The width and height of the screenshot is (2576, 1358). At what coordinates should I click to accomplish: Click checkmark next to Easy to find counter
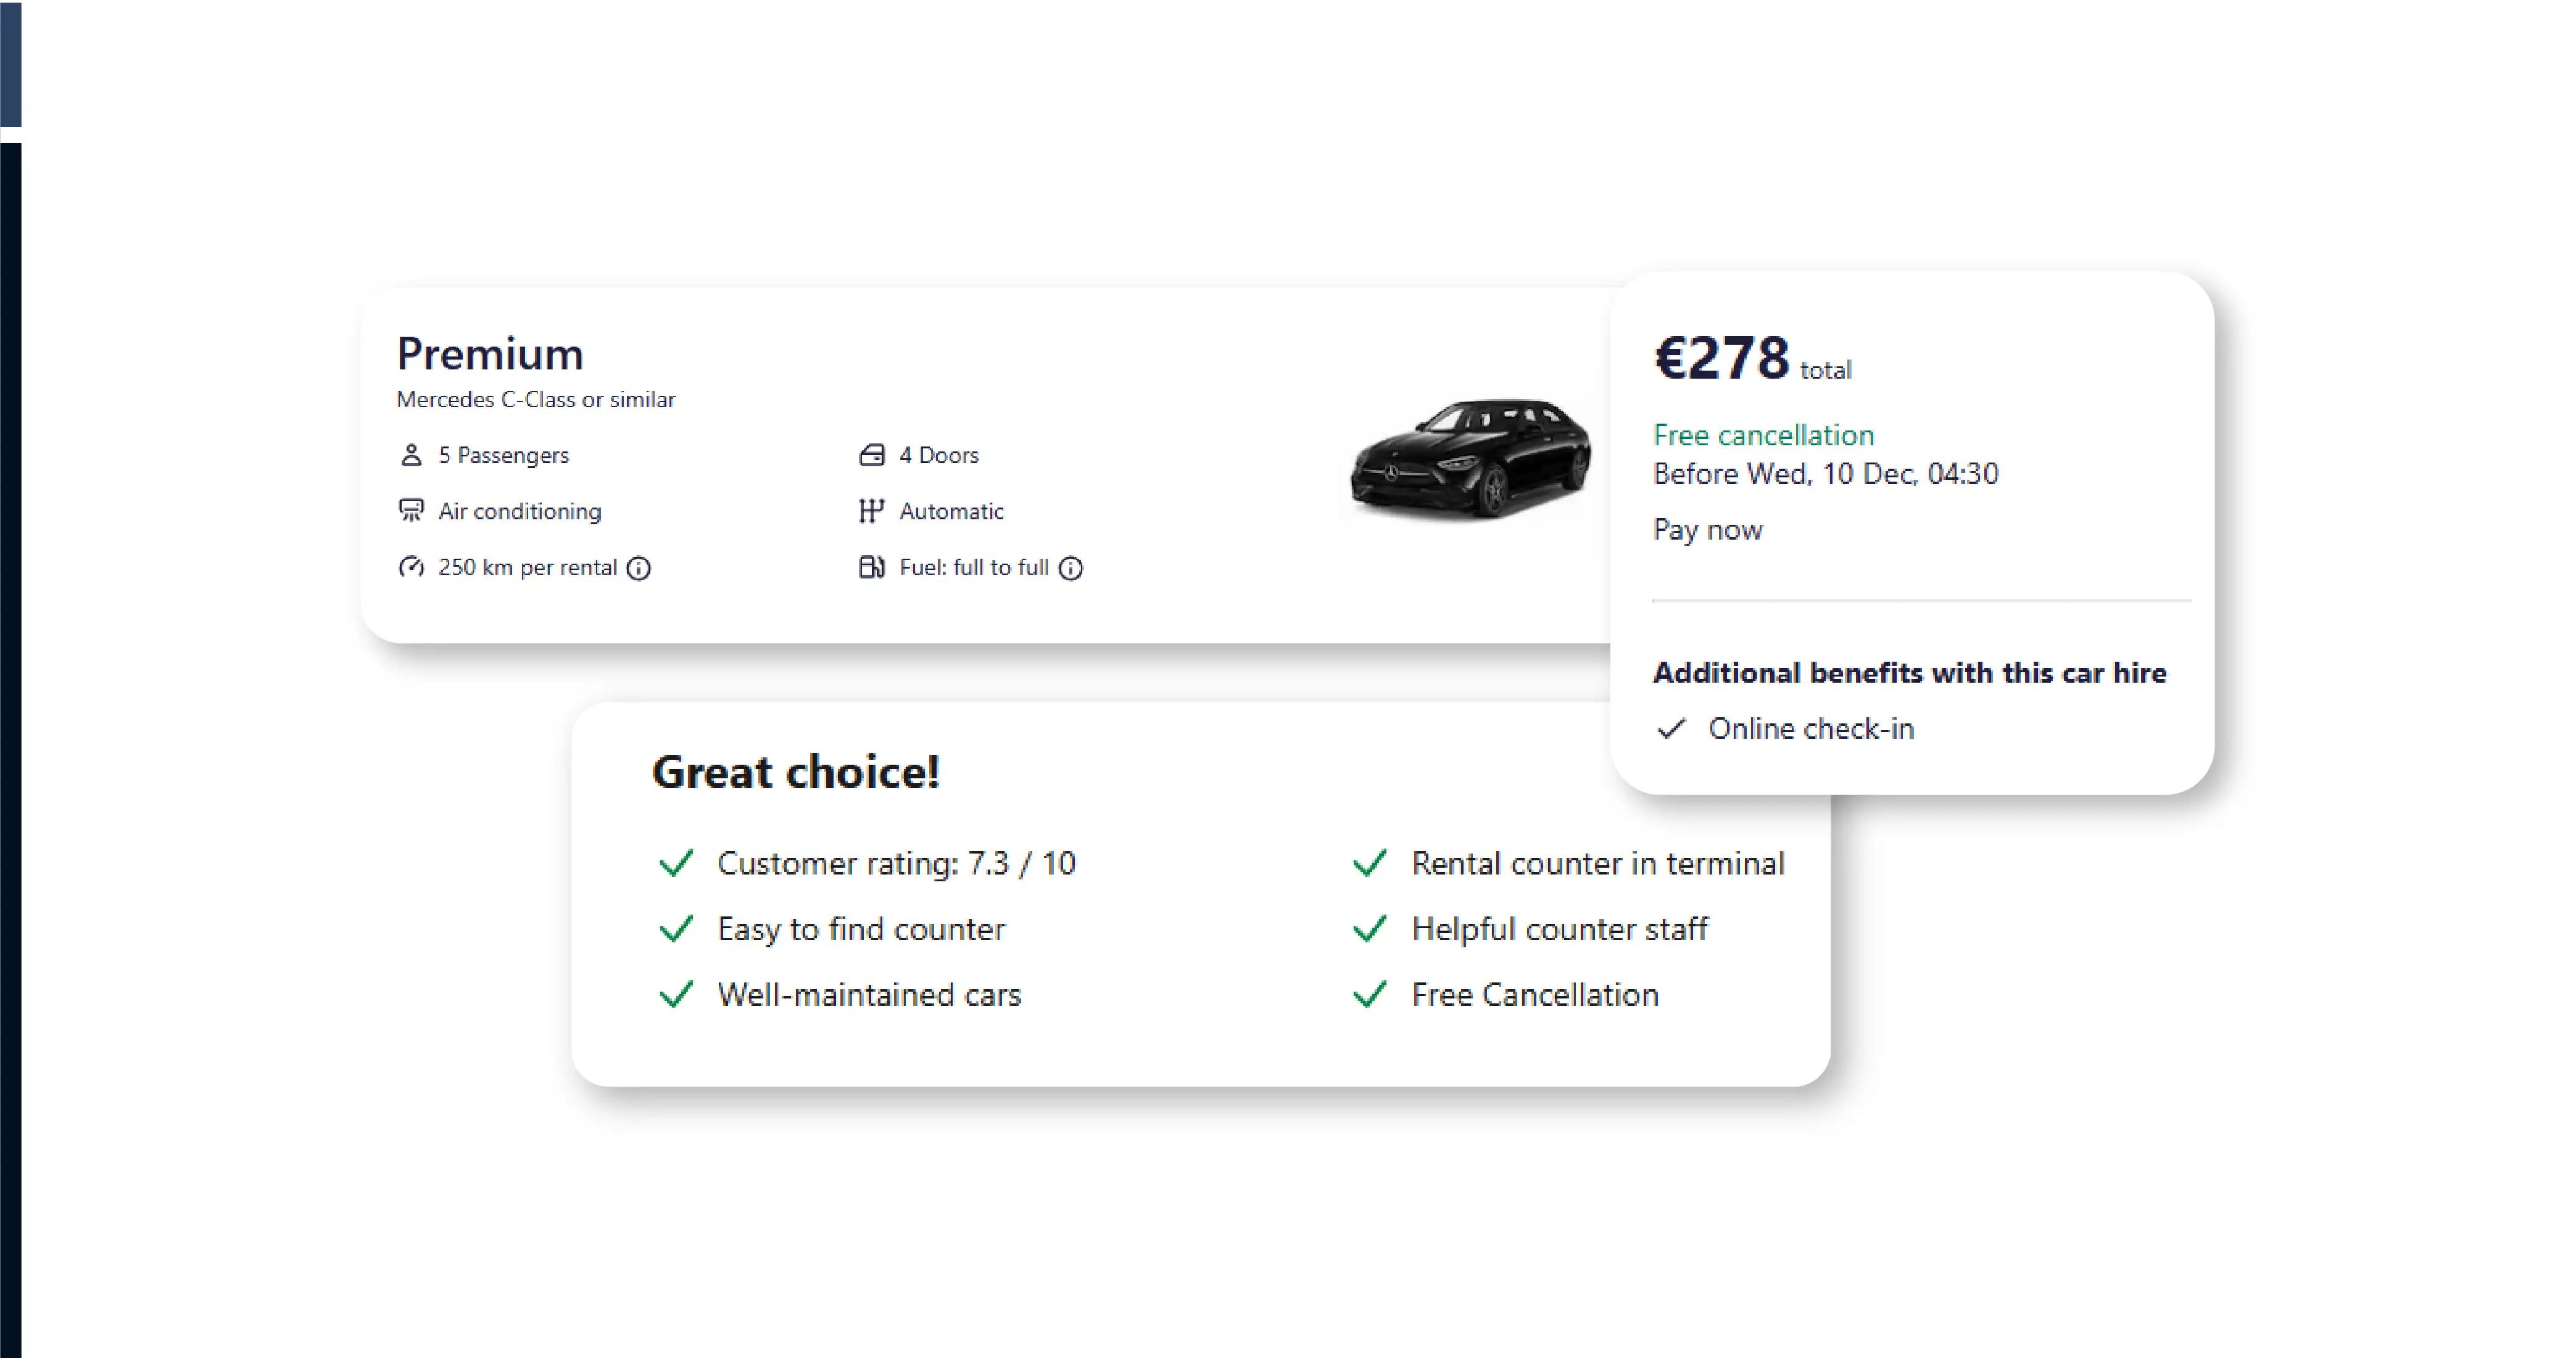(x=677, y=929)
